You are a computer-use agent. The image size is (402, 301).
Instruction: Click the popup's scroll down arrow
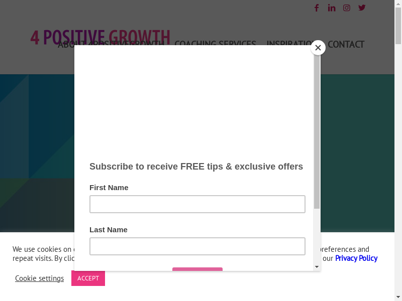tap(317, 267)
